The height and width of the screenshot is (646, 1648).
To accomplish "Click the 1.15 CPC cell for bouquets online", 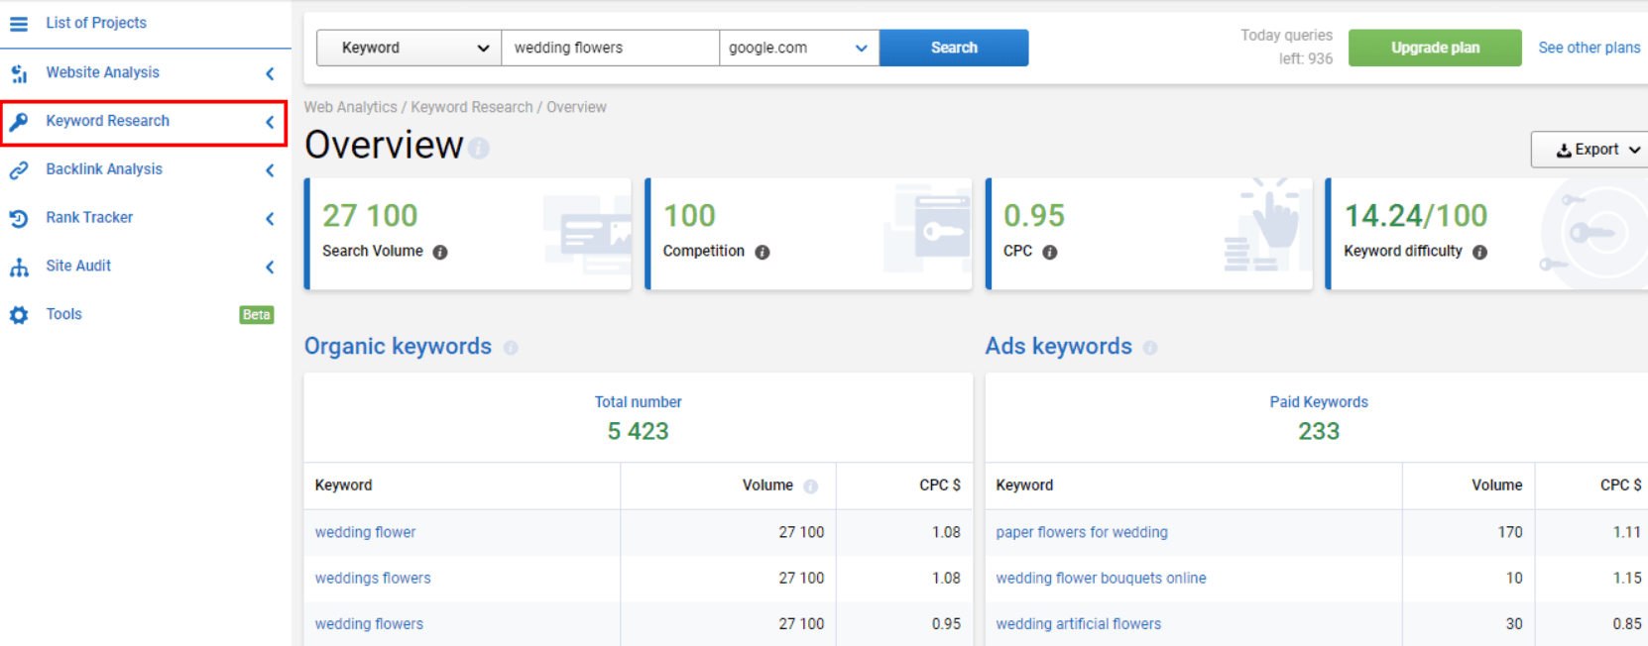I will (x=1627, y=579).
